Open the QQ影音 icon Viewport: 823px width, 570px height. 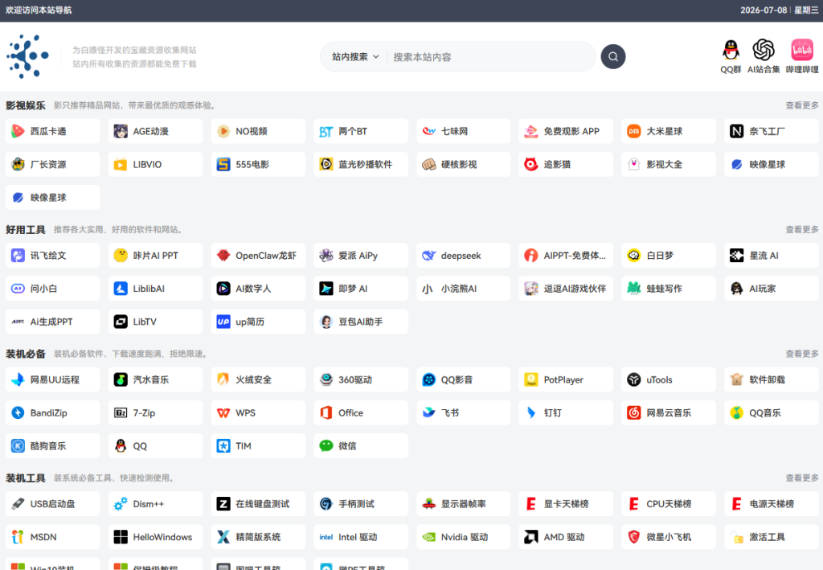click(x=429, y=380)
